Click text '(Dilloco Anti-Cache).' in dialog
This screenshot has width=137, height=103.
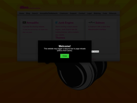65,51
